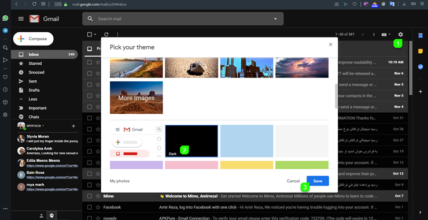The height and width of the screenshot is (220, 428).
Task: Open browser downloads icon
Action: pos(404,4)
